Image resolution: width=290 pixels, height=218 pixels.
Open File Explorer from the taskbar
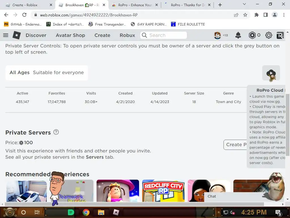click(x=101, y=212)
